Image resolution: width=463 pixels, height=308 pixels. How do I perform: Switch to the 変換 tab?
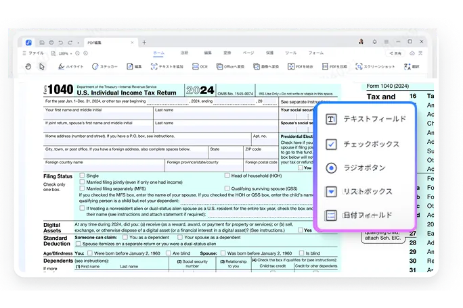pyautogui.click(x=227, y=53)
